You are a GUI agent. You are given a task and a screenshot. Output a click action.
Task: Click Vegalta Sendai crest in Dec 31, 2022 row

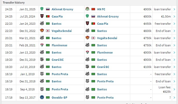(42, 31)
